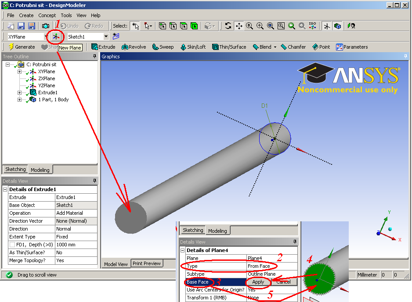Enable the edge selection filter
412x302 pixels.
point(173,26)
